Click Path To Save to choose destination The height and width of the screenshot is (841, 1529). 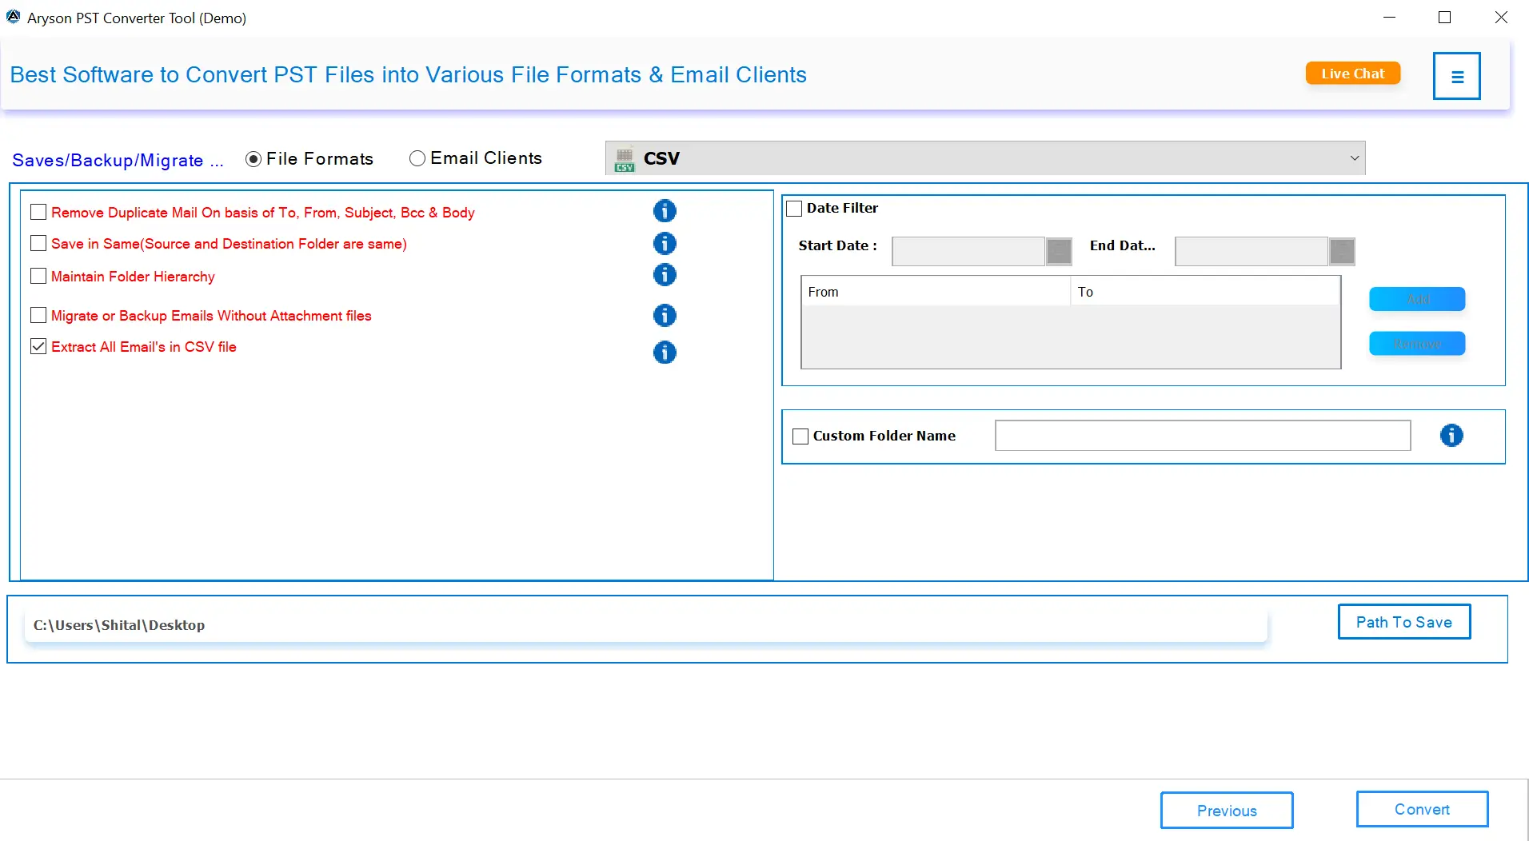point(1403,621)
